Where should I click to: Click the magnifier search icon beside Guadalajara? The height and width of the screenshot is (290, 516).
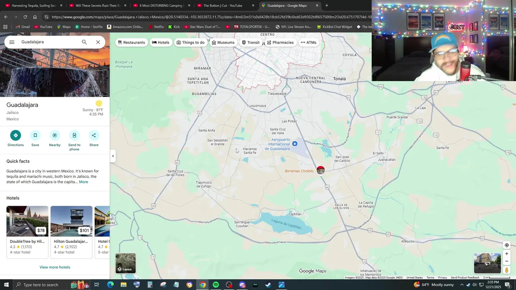[84, 42]
